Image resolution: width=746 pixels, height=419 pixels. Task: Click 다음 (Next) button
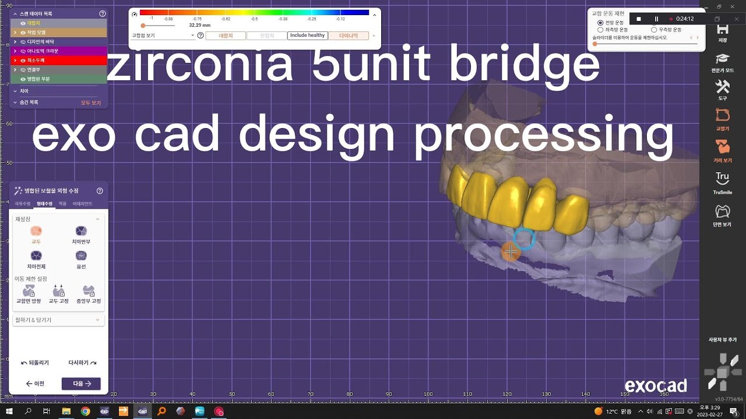(81, 384)
